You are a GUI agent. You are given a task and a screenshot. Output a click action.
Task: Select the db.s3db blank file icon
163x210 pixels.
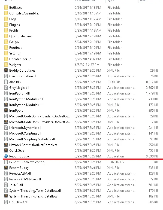tap(6, 82)
